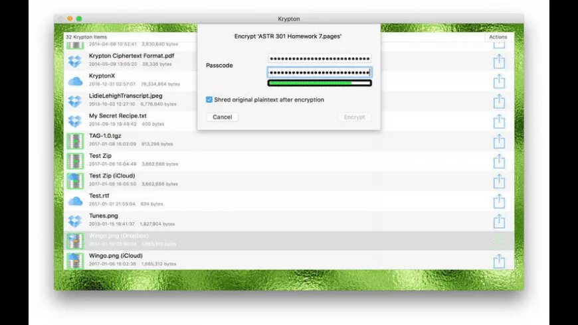Click share icon for Krypton Ciphertext Format.pdf
Screen dimensions: 578x325
click(x=499, y=61)
